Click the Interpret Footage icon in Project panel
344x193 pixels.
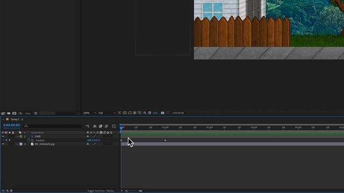click(3, 113)
